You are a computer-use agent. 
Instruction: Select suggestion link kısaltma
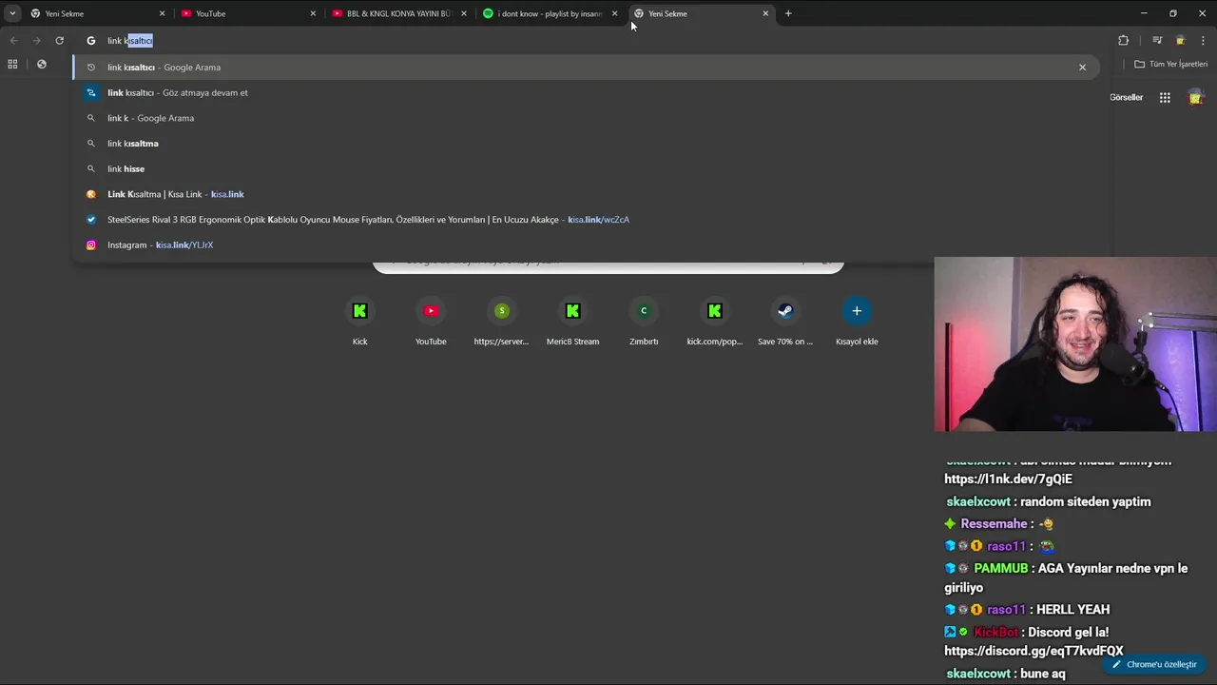(x=586, y=143)
